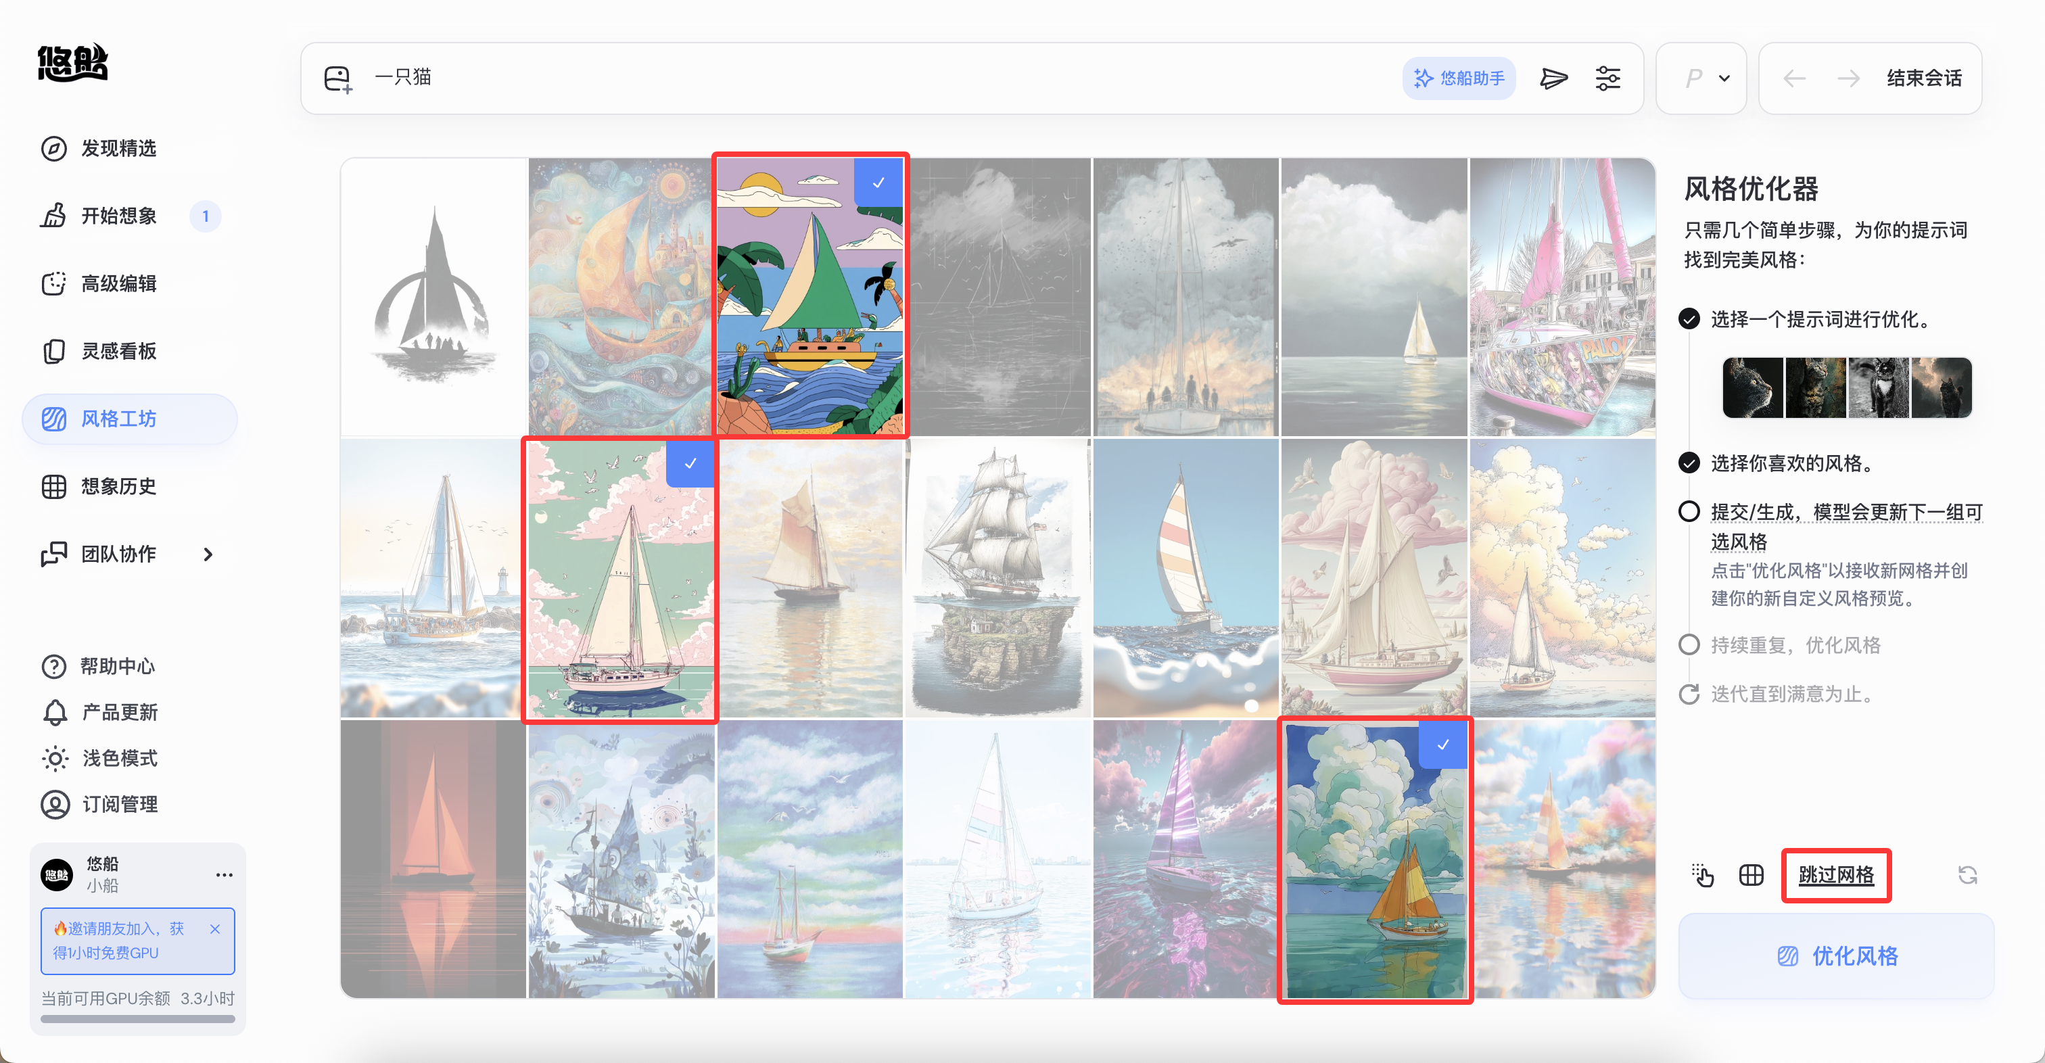Image resolution: width=2045 pixels, height=1063 pixels.
Task: Open the P mode dropdown
Action: click(x=1701, y=78)
